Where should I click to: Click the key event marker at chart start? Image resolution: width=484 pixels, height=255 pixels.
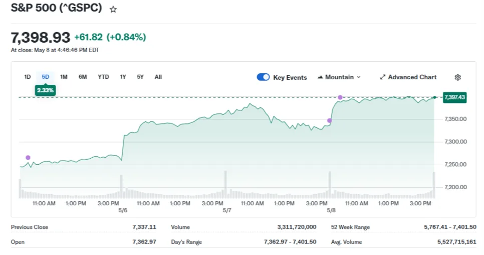[x=28, y=158]
